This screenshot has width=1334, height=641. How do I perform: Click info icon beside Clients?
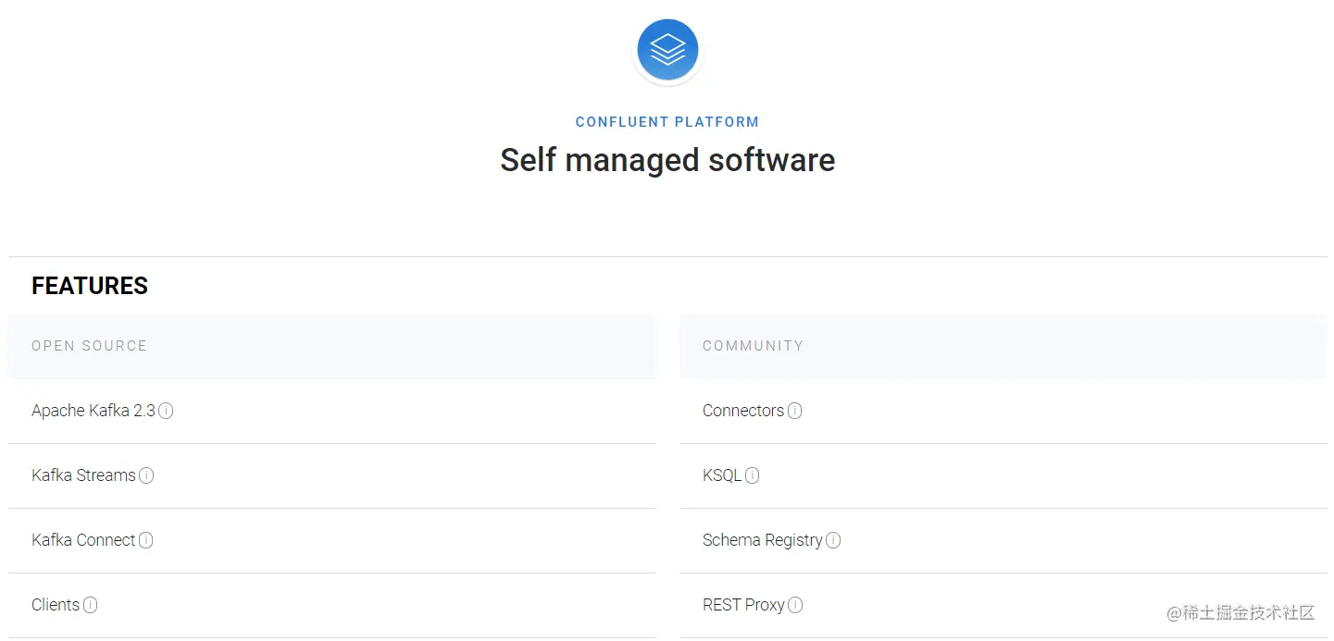(90, 605)
